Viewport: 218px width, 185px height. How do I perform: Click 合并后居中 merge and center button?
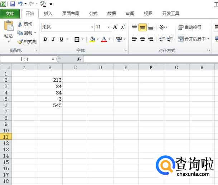point(192,39)
